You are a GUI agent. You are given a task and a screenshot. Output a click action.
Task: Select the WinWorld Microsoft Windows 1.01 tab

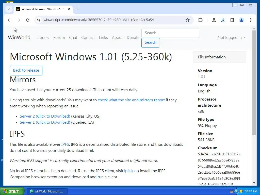(x=43, y=9)
